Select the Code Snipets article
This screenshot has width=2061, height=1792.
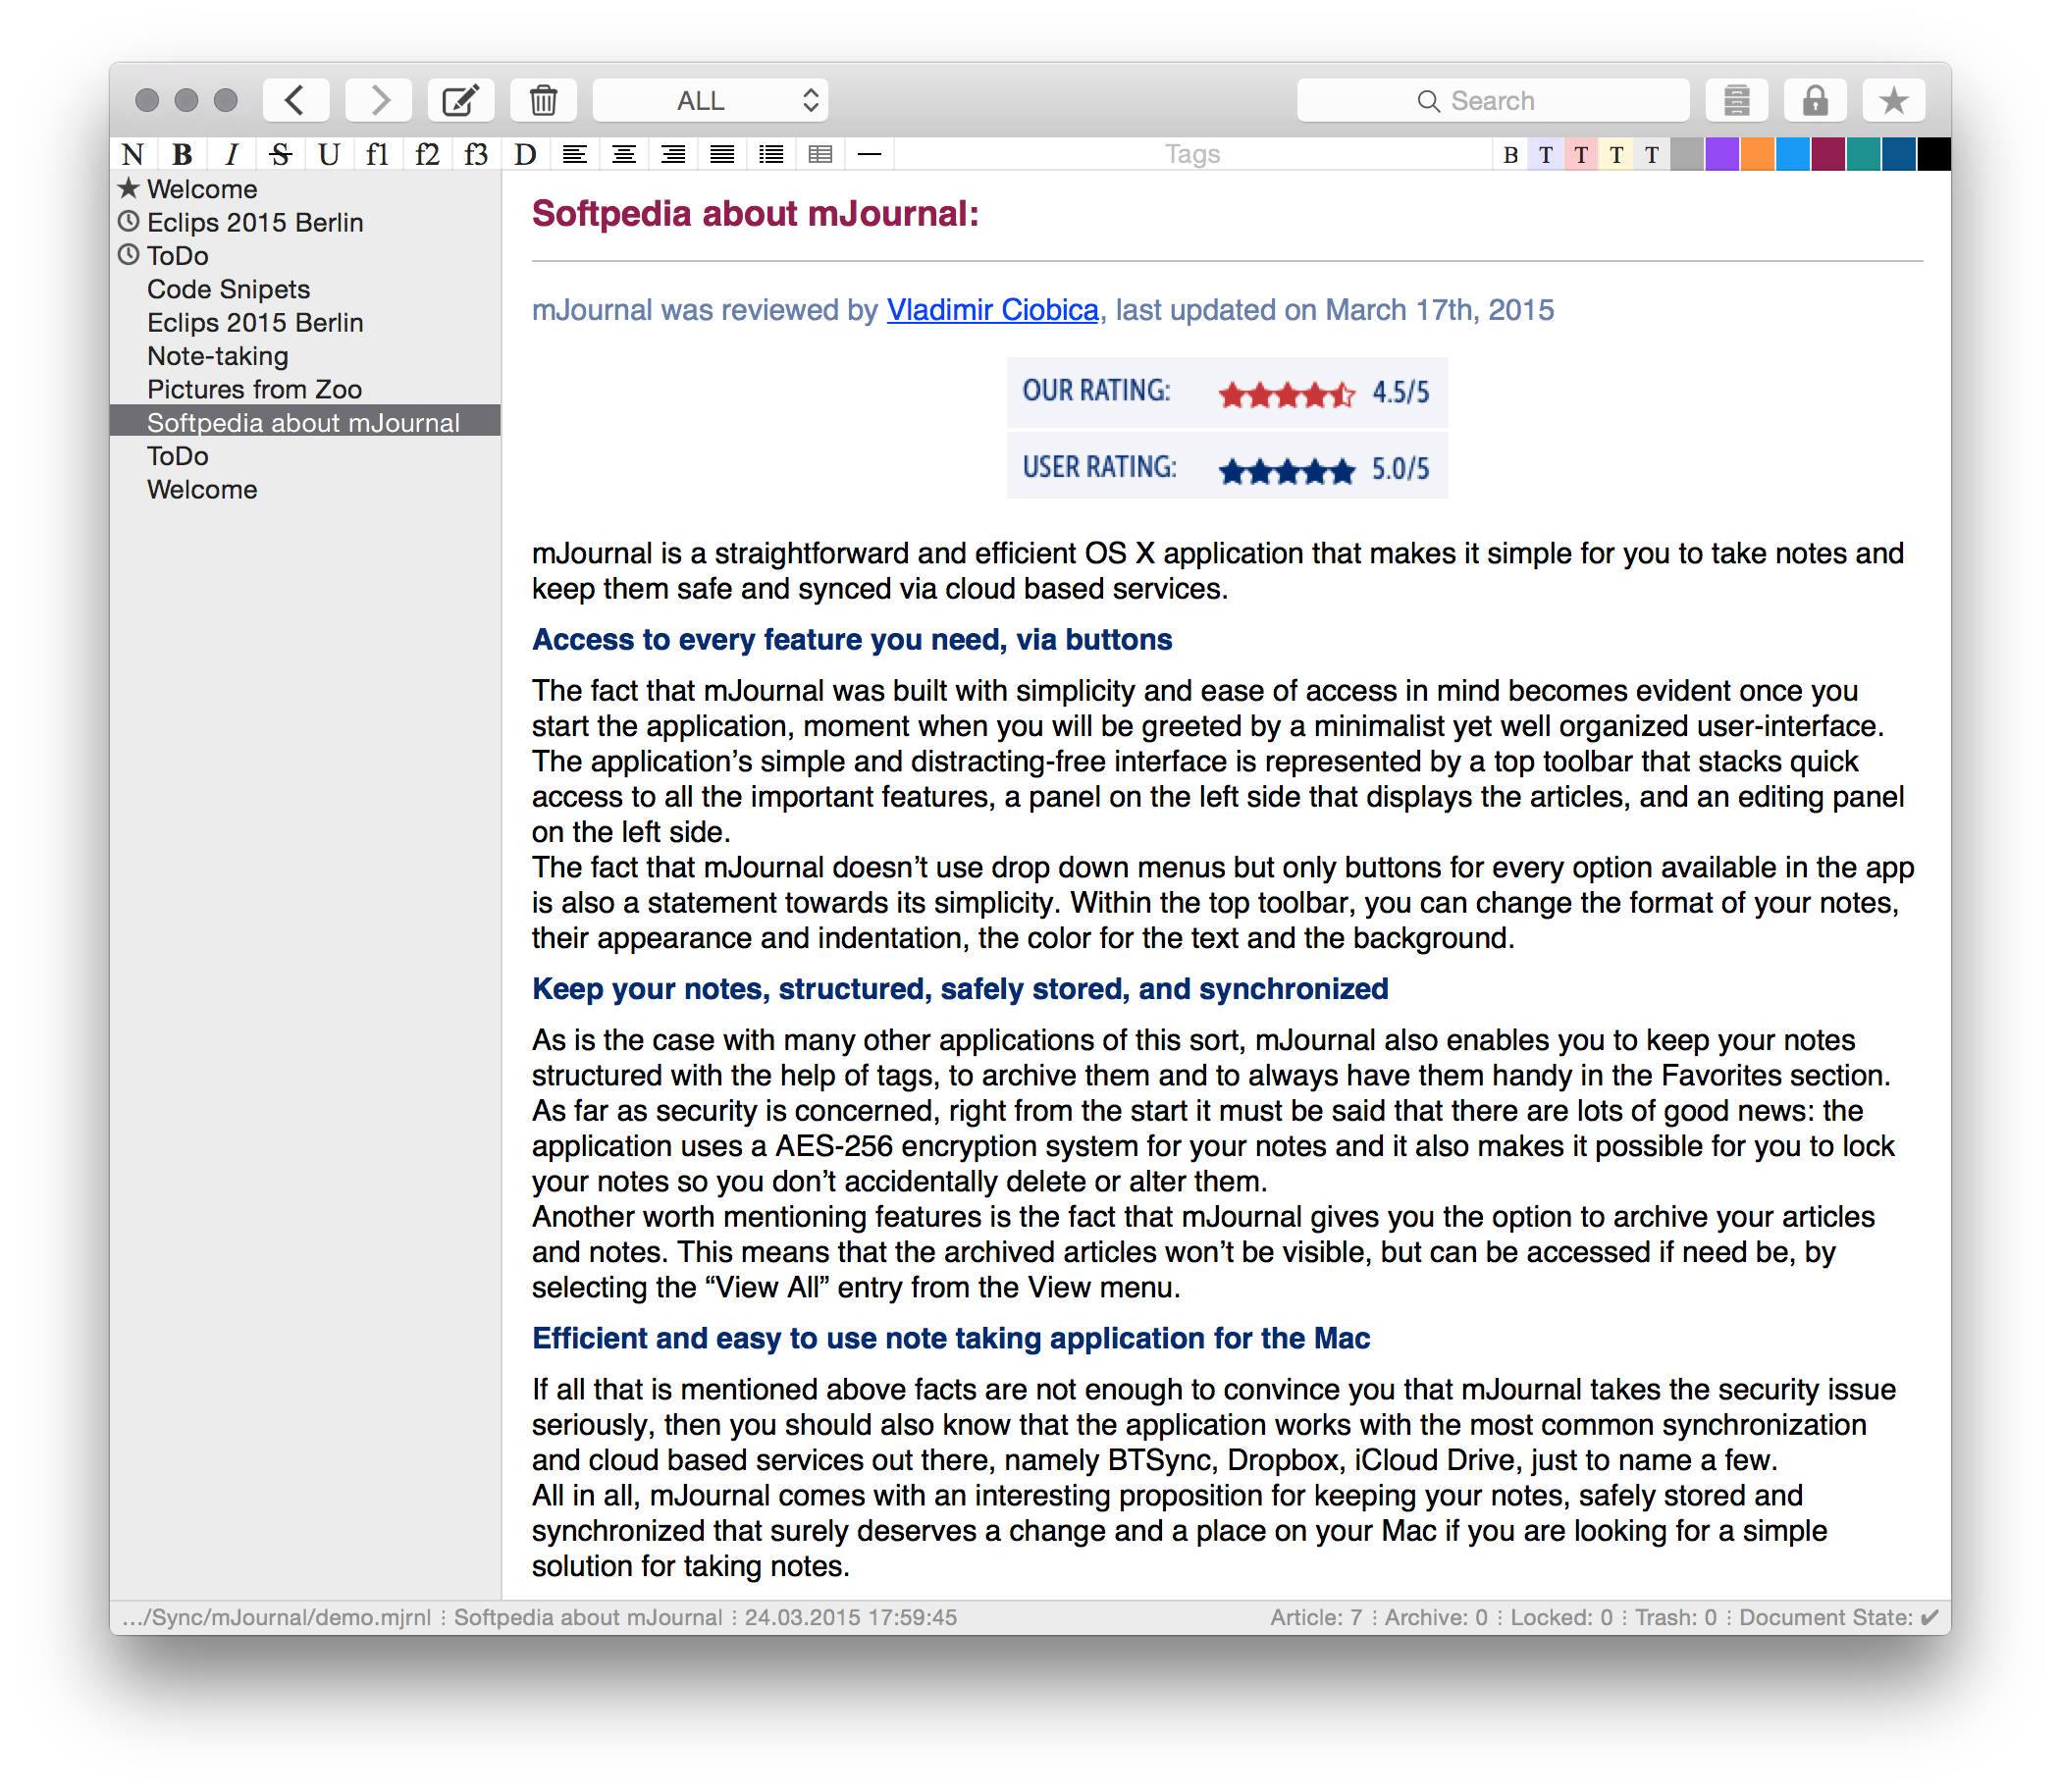(x=305, y=289)
